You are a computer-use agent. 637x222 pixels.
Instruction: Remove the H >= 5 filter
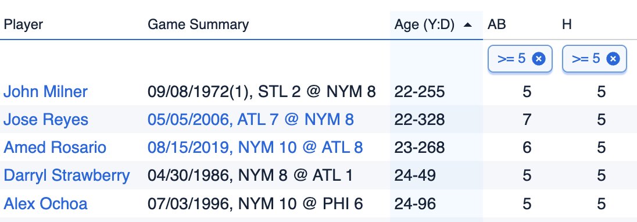[613, 59]
